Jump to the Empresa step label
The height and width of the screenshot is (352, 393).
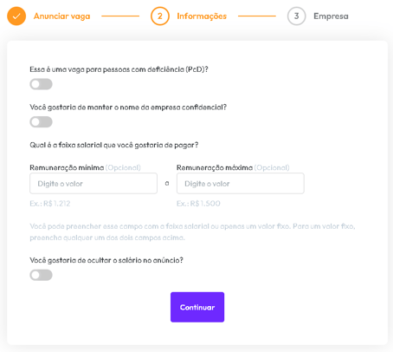(x=331, y=16)
